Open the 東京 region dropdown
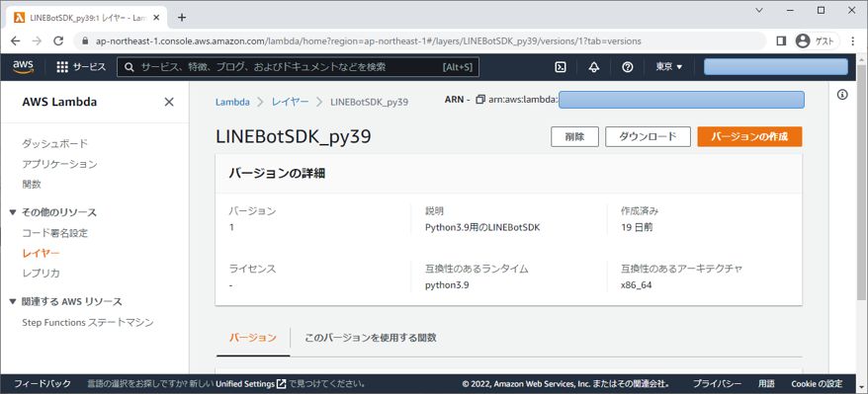This screenshot has width=868, height=394. click(x=669, y=67)
